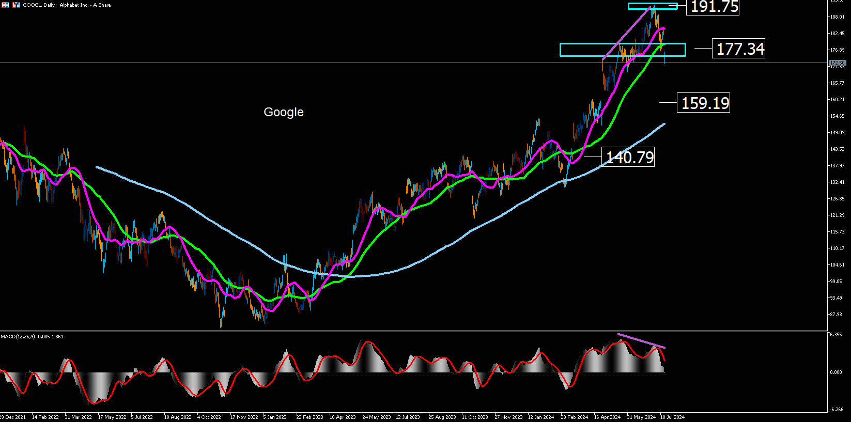Click the 188.01 price axis value

[x=837, y=17]
